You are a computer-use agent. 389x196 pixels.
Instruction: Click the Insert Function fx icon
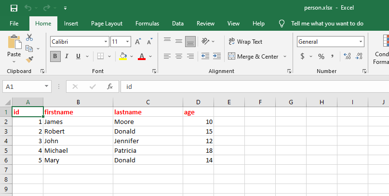(109, 86)
